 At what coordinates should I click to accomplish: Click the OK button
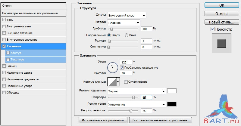[x=222, y=5]
